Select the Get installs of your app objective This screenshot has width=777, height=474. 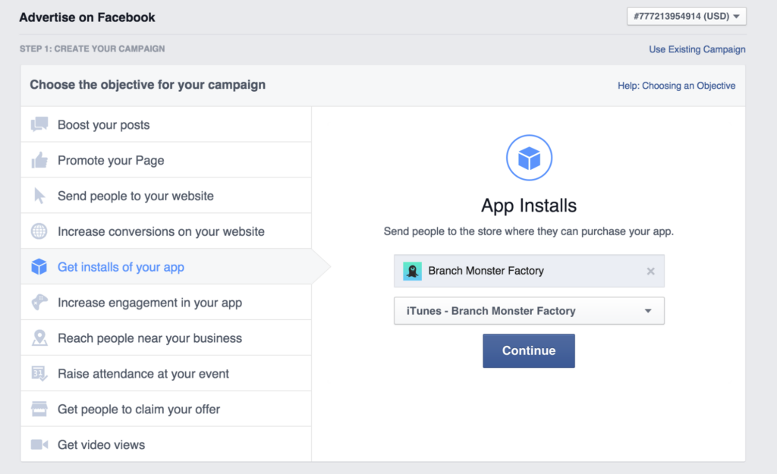tap(121, 266)
